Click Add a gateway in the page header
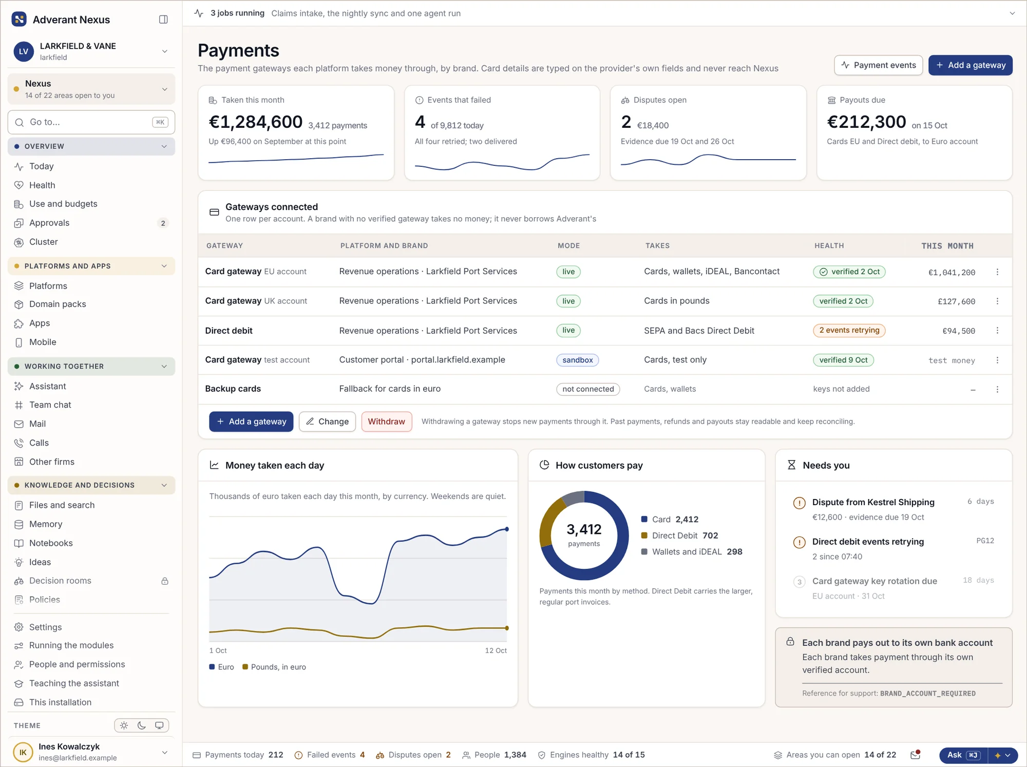This screenshot has height=767, width=1027. pos(970,65)
